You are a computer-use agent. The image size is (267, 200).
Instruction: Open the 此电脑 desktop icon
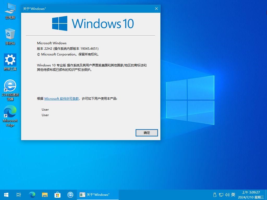[10, 11]
